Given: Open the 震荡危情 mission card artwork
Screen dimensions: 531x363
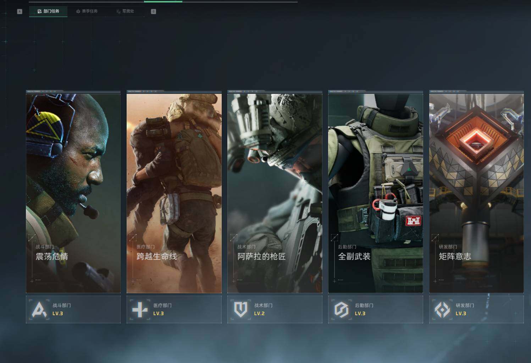Looking at the screenshot, I should [x=73, y=193].
